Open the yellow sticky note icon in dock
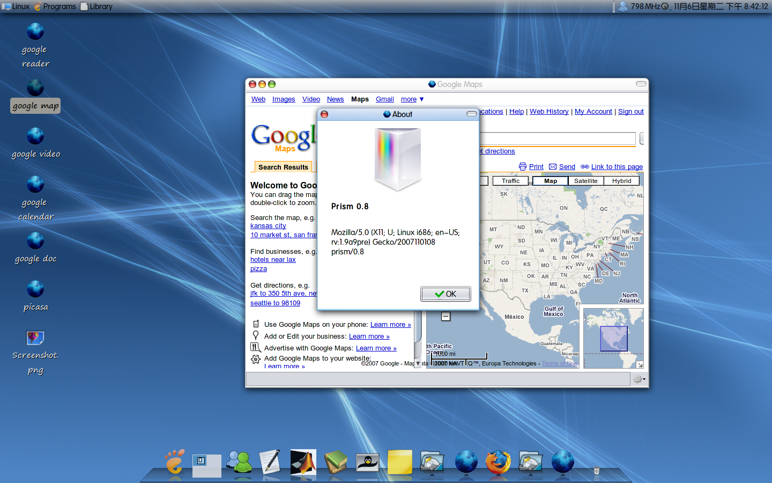The height and width of the screenshot is (483, 772). tap(400, 462)
